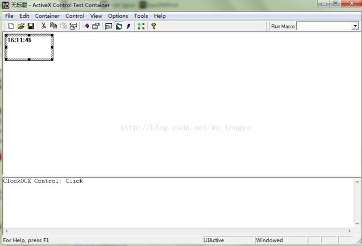
Task: Open the View menu
Action: (96, 16)
